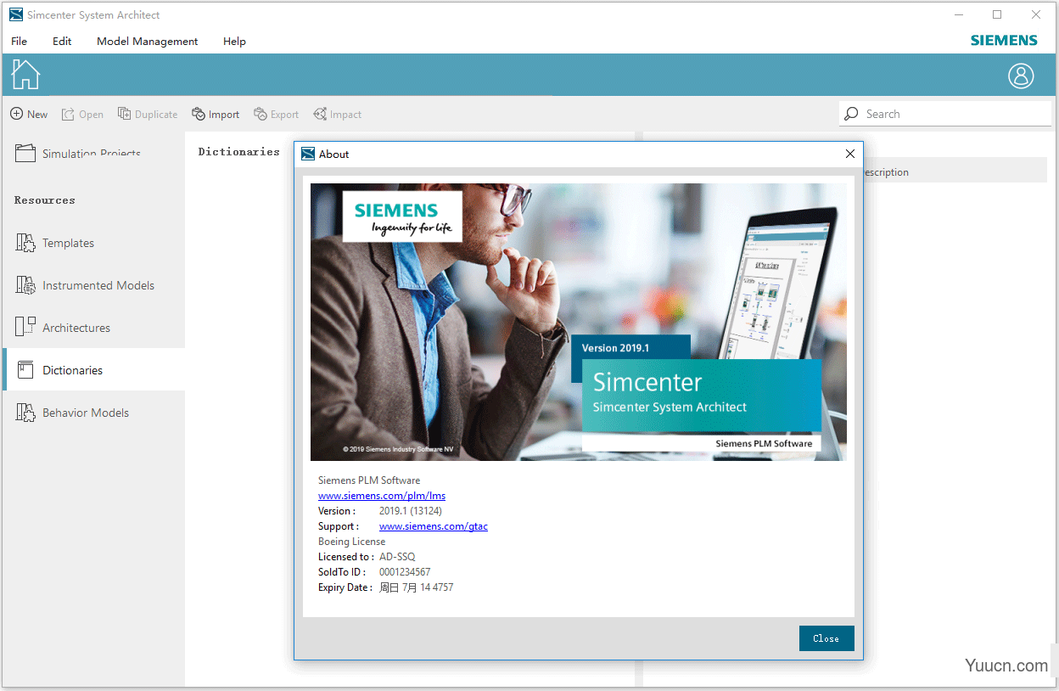Click the Instrumented Models icon
The width and height of the screenshot is (1059, 691).
[x=25, y=285]
